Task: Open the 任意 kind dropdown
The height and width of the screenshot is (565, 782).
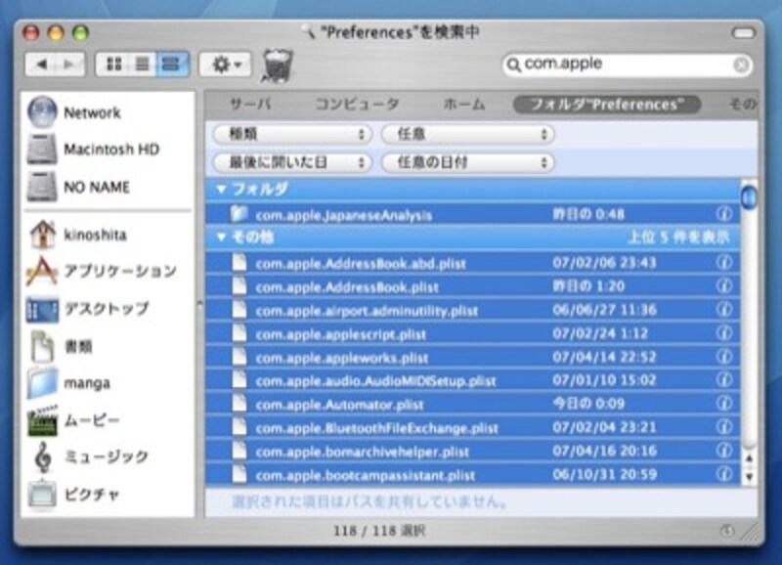Action: click(468, 134)
